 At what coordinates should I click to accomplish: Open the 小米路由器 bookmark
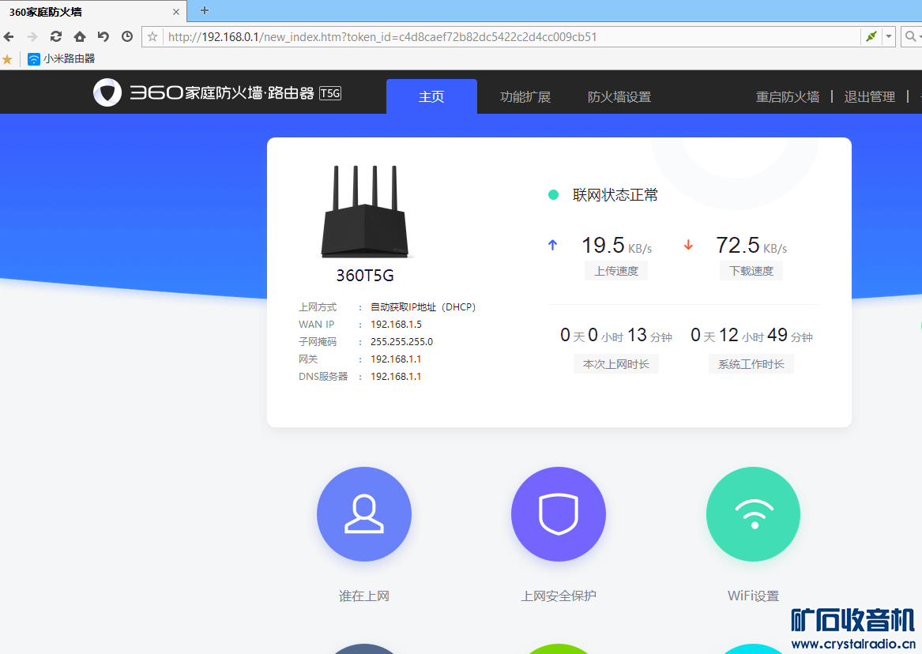click(61, 58)
